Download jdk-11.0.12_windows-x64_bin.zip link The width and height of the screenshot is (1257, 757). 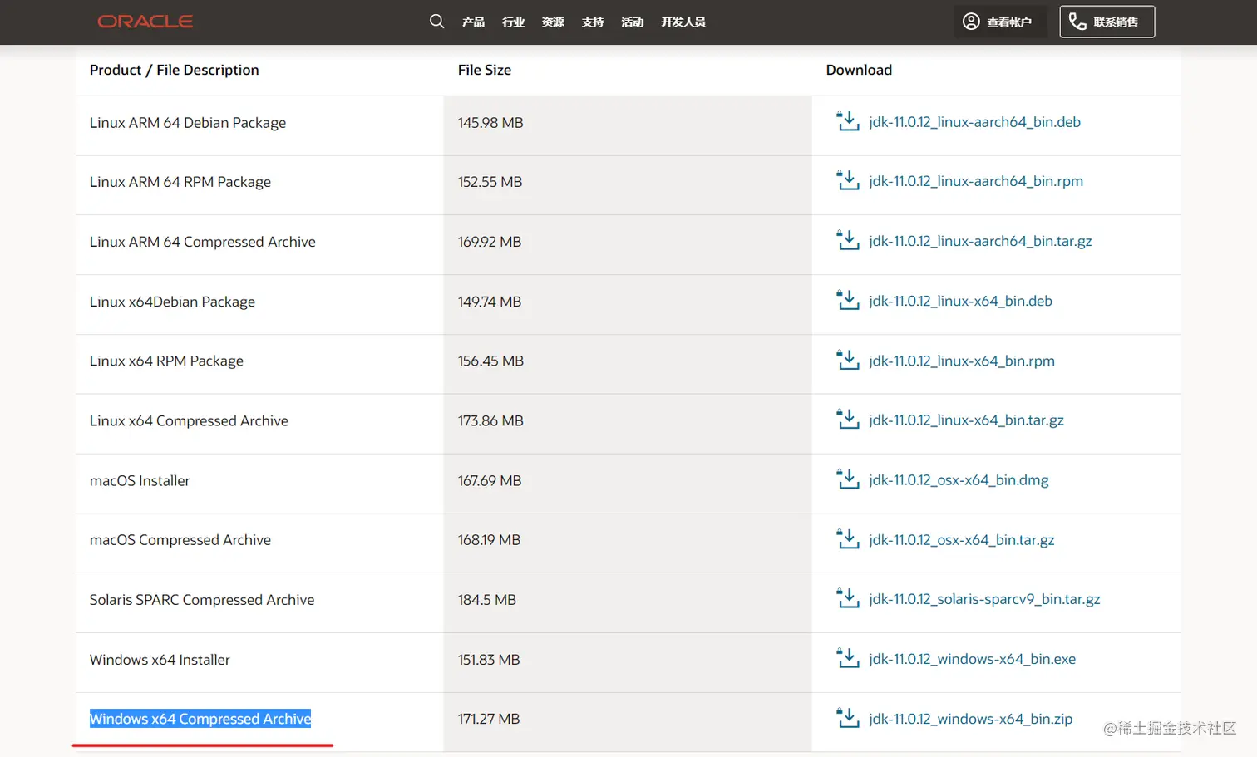tap(970, 719)
